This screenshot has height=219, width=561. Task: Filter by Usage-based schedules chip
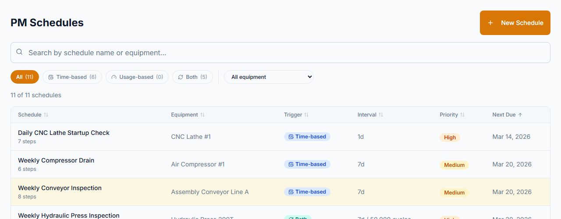click(x=137, y=77)
